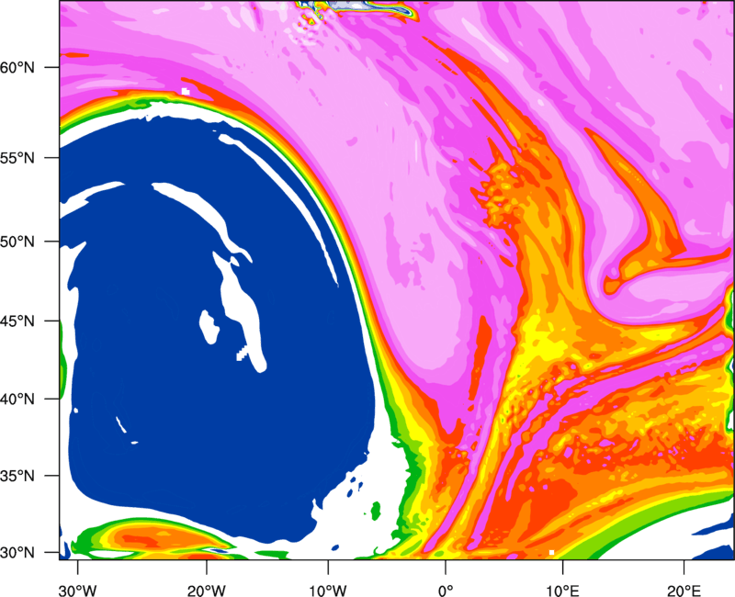Click the 30°N latitude label

(x=17, y=553)
